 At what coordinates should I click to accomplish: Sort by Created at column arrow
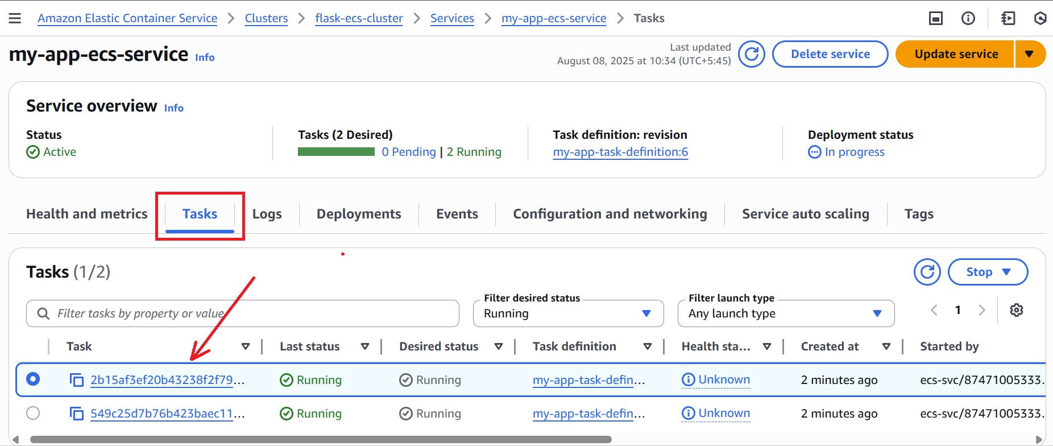coord(886,346)
